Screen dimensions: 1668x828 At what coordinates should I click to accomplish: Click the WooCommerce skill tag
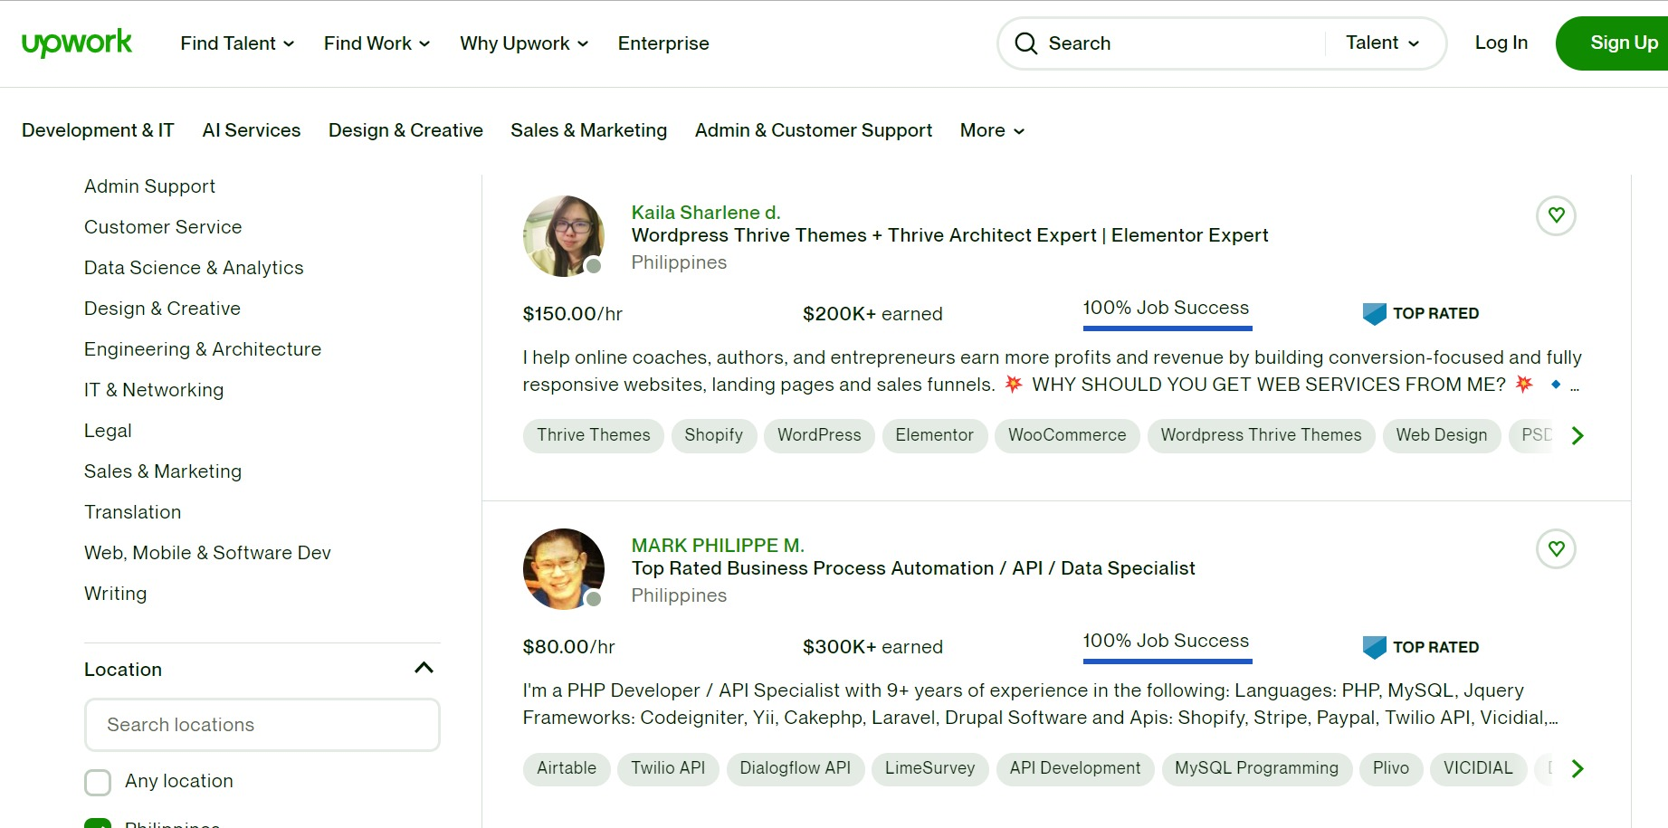[x=1067, y=435]
